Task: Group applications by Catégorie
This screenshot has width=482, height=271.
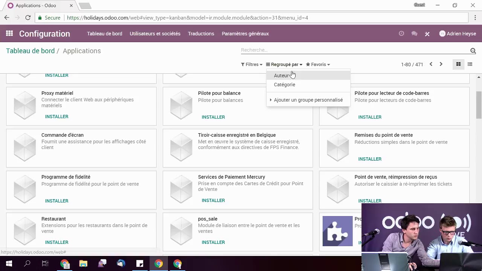Action: coord(308,85)
